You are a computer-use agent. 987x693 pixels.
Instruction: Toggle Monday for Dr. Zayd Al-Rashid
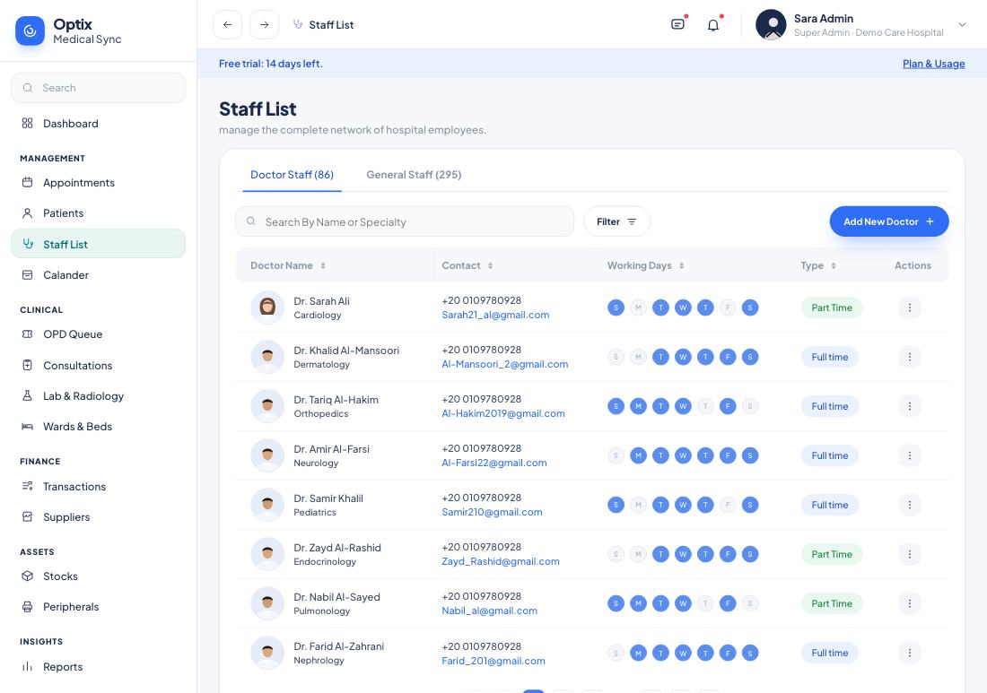[x=638, y=554]
